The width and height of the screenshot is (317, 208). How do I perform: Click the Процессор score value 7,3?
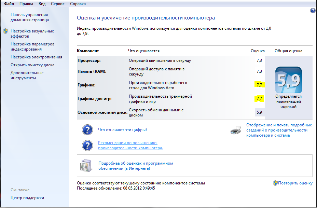(x=259, y=61)
